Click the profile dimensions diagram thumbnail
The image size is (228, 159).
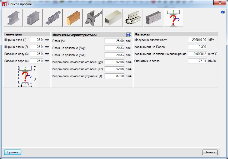[27, 77]
